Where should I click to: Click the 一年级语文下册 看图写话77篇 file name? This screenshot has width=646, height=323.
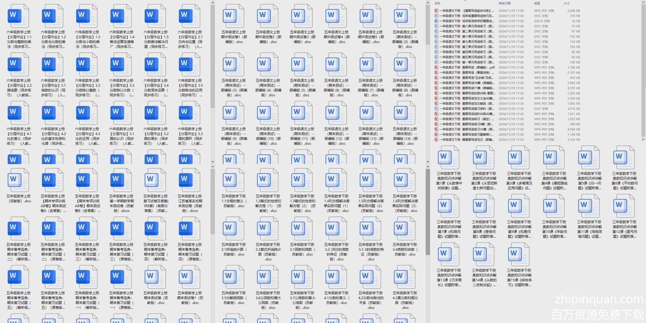click(x=467, y=88)
